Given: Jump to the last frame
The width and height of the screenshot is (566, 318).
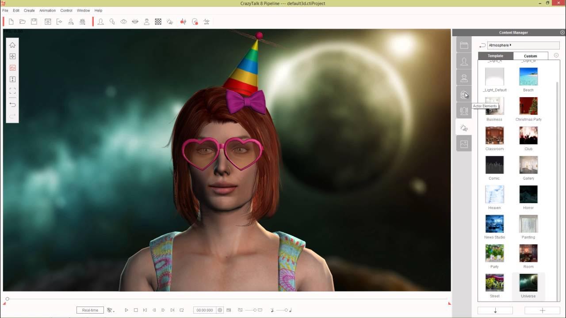Looking at the screenshot, I should pyautogui.click(x=172, y=310).
